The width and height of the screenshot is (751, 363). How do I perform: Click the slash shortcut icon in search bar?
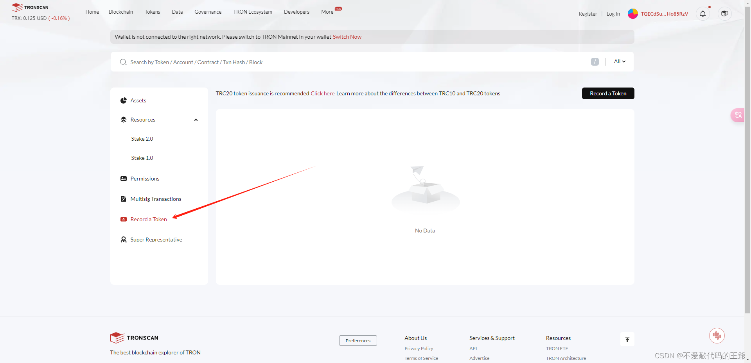[x=595, y=62]
